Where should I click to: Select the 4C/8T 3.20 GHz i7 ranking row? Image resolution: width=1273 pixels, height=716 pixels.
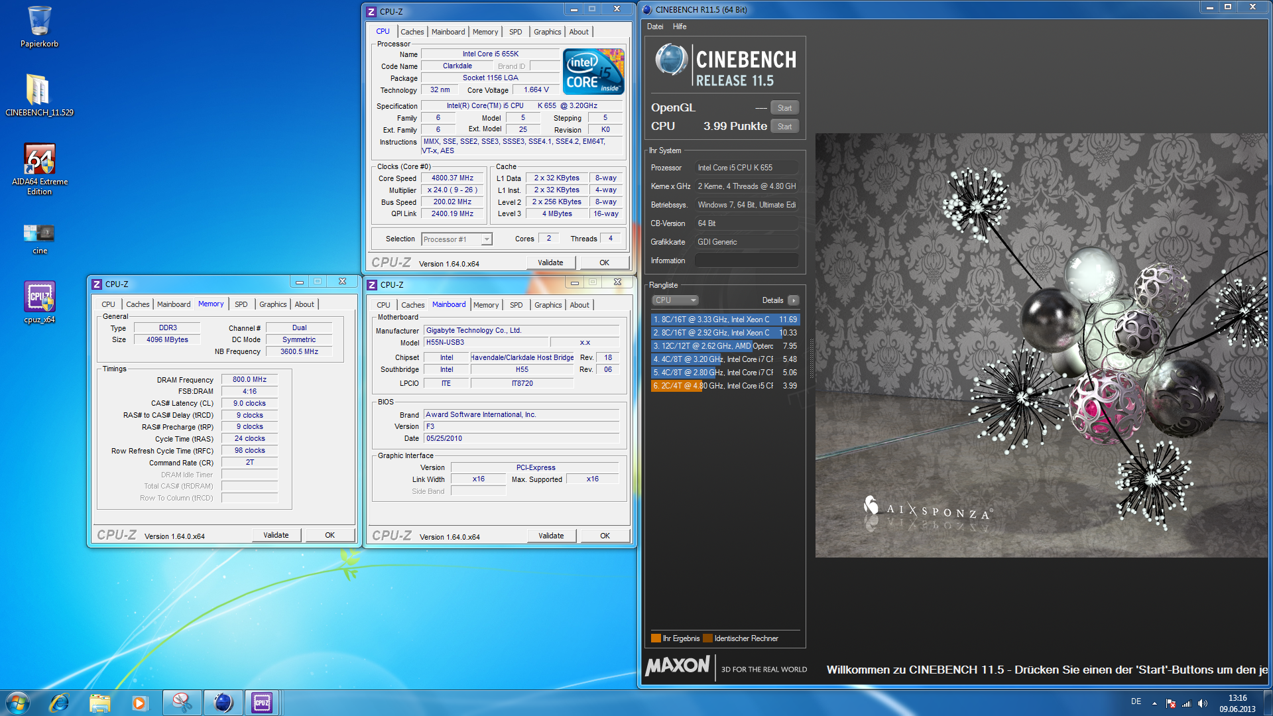click(725, 359)
